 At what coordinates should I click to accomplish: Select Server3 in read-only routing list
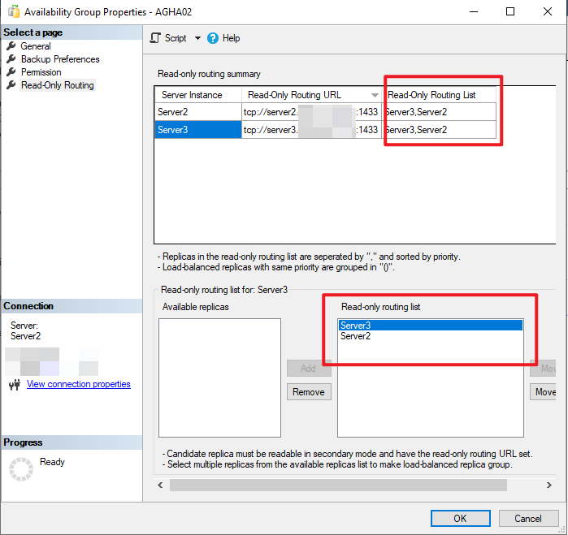[429, 326]
